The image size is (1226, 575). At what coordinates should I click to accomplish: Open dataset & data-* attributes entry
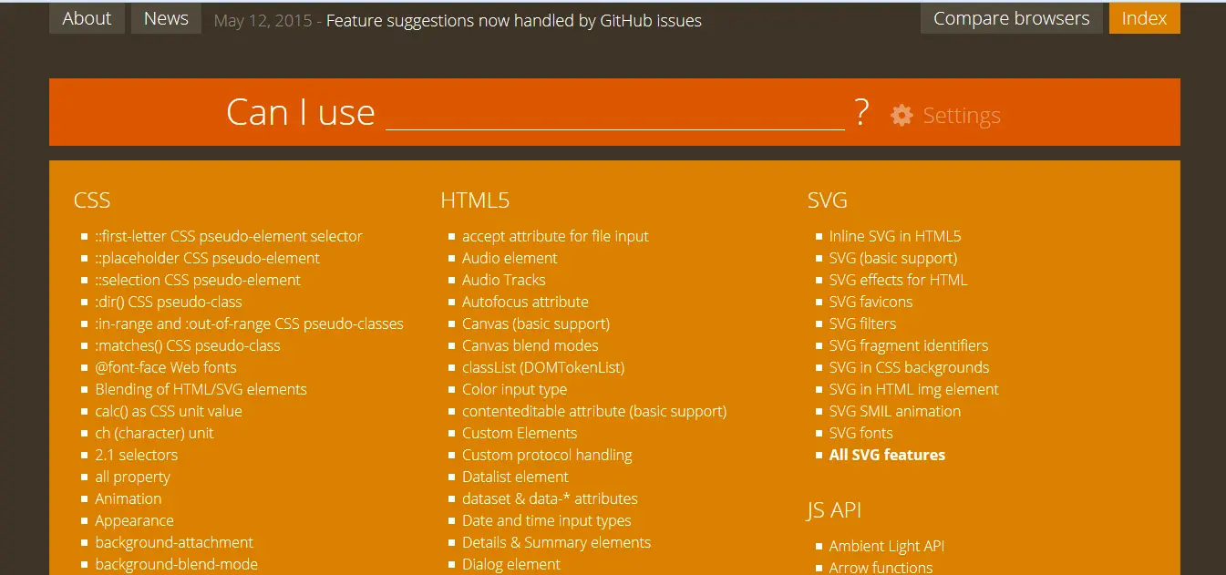pos(550,498)
